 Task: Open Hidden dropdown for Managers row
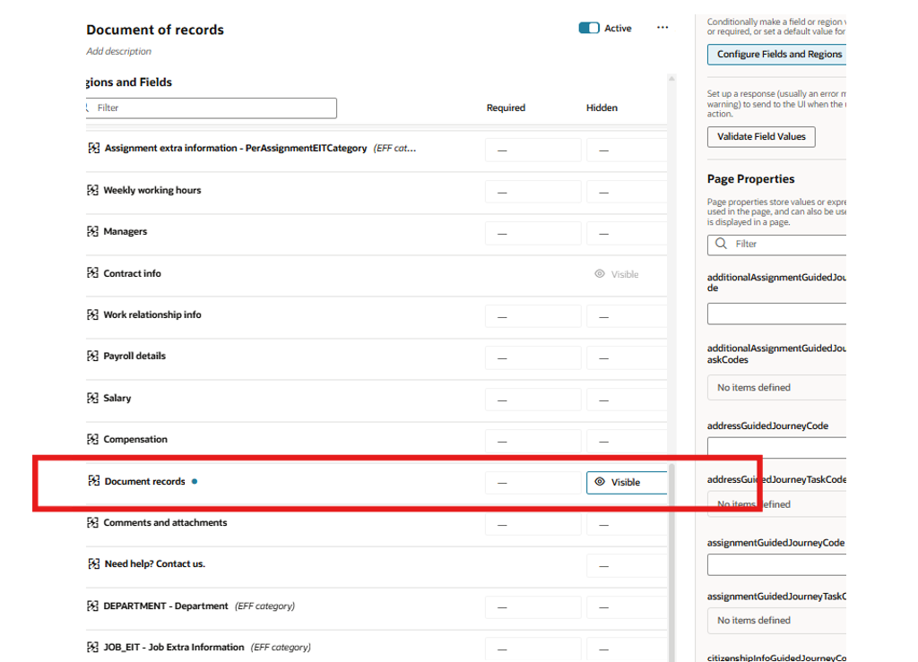click(x=627, y=233)
